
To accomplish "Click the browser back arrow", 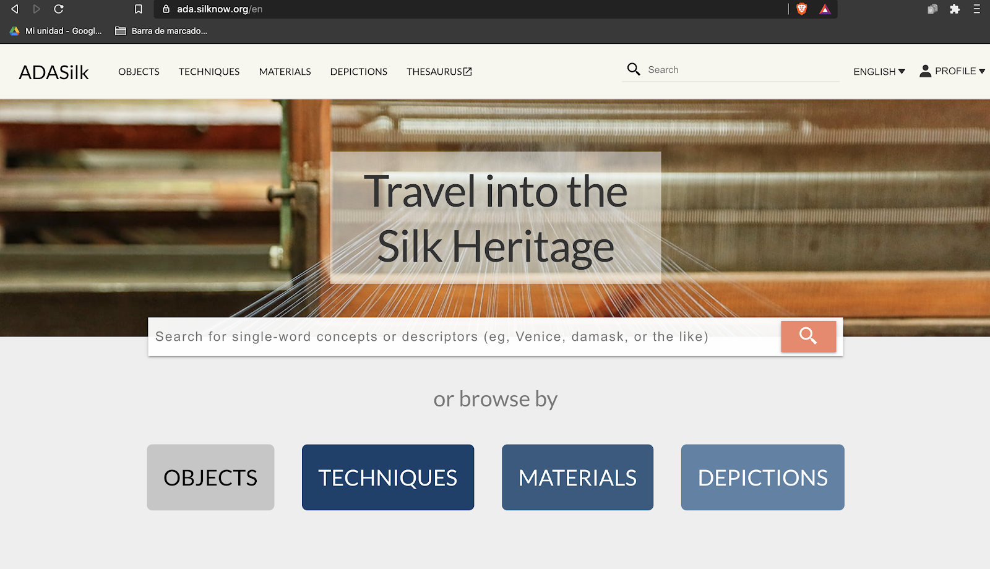I will click(15, 9).
